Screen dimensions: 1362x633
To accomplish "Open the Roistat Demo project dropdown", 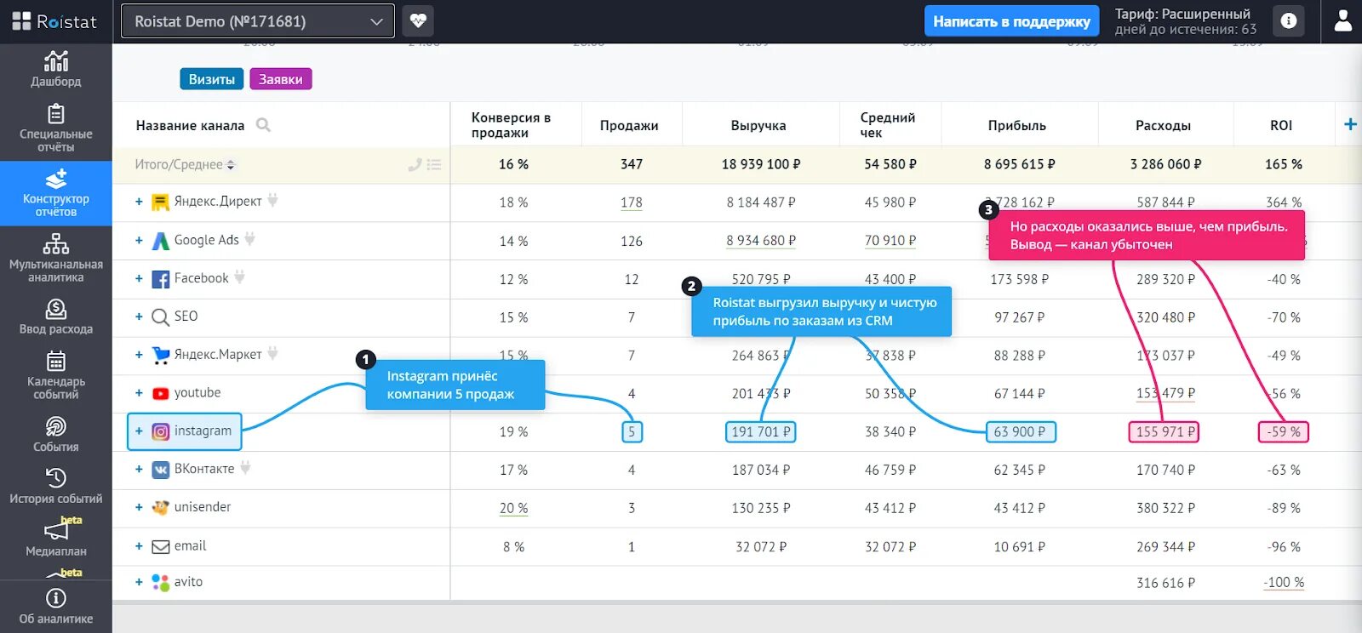I will coord(258,21).
